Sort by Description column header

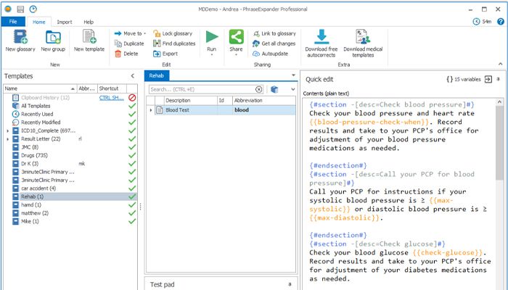coord(190,100)
